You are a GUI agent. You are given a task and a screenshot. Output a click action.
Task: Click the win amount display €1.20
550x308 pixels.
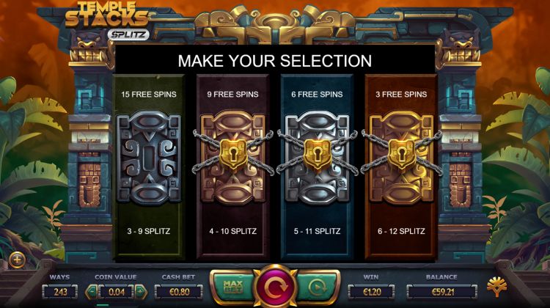pos(371,292)
